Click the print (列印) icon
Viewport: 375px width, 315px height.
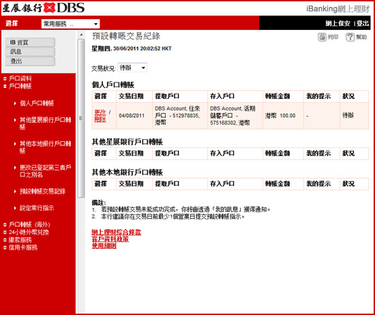(x=322, y=37)
